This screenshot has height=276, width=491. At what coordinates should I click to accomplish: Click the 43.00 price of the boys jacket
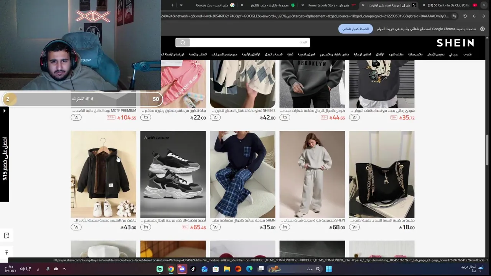[x=129, y=227]
